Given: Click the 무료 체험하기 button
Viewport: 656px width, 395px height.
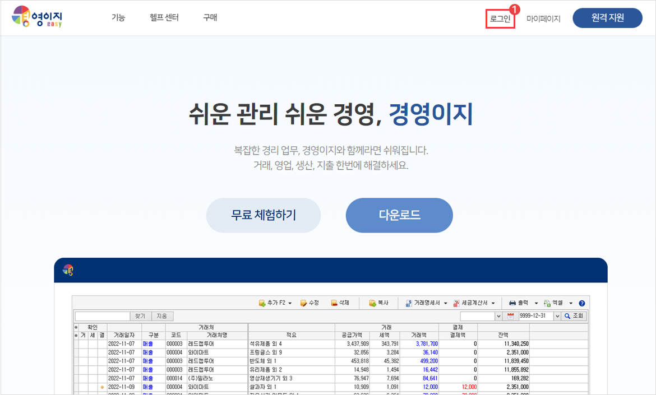Looking at the screenshot, I should point(264,215).
